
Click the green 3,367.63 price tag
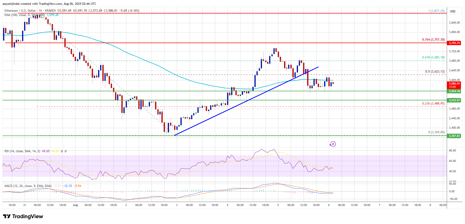pyautogui.click(x=454, y=136)
